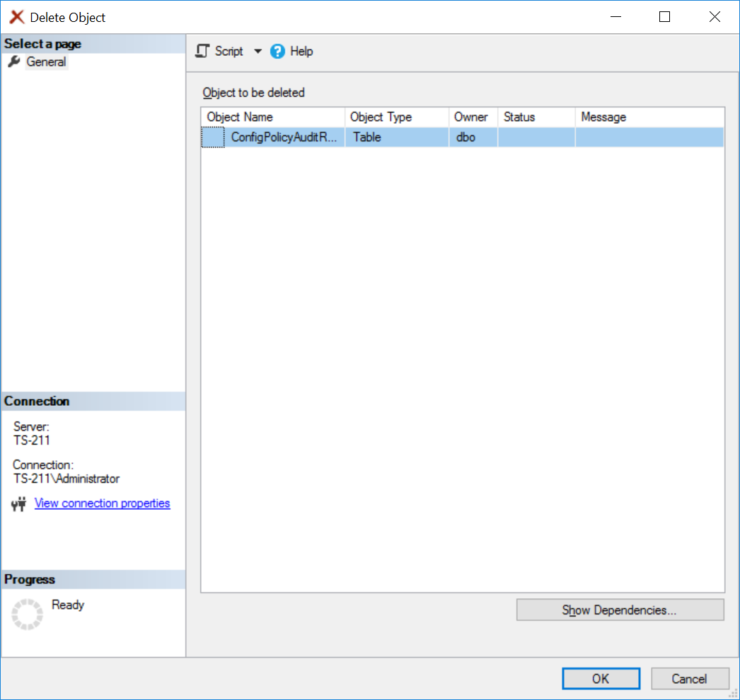Select the General page in Select a page

click(46, 62)
